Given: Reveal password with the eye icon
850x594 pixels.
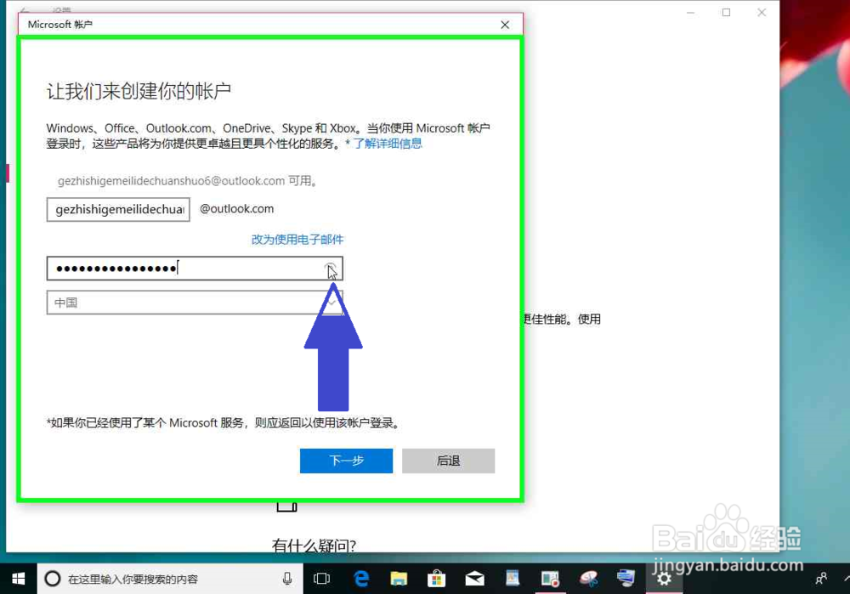Looking at the screenshot, I should [x=330, y=269].
